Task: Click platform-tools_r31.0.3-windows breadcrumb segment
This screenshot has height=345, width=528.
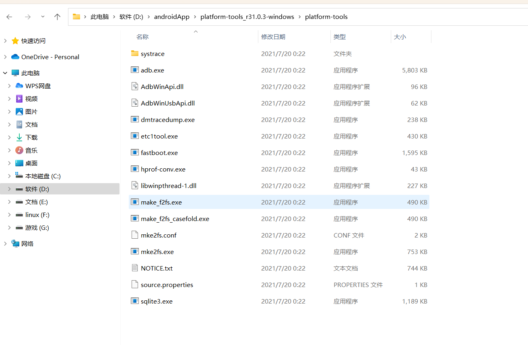Action: (x=247, y=17)
